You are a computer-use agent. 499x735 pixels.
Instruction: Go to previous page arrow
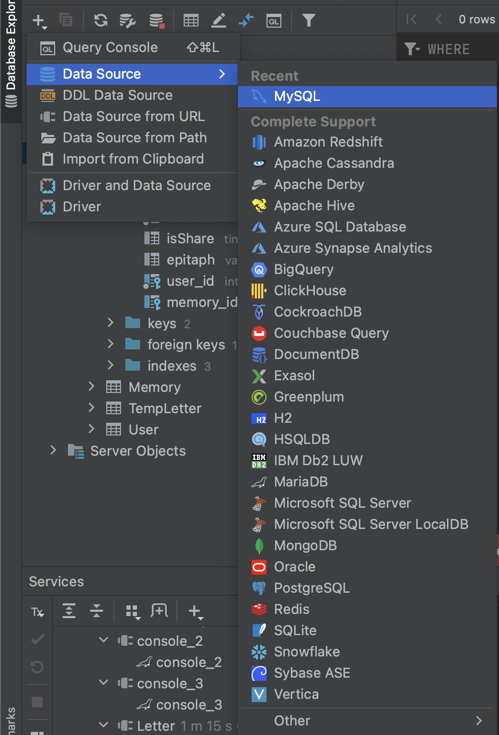[438, 20]
